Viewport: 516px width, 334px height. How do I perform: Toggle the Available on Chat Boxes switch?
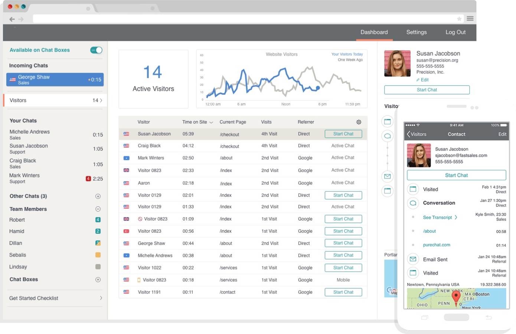click(96, 50)
